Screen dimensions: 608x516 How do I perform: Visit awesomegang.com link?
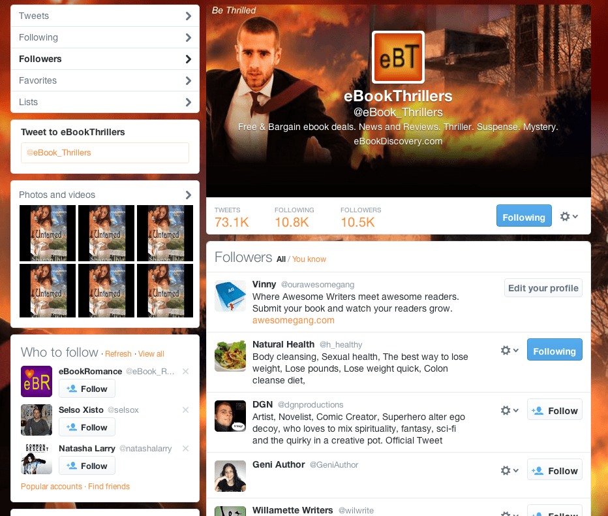[294, 320]
